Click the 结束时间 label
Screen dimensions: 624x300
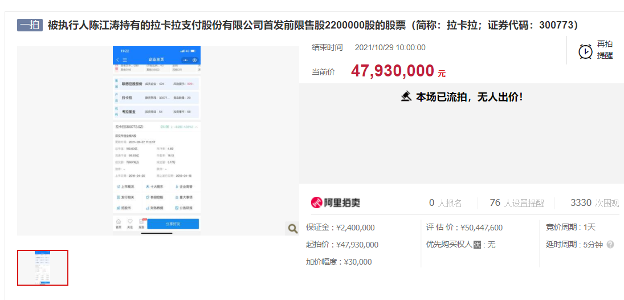coord(327,48)
